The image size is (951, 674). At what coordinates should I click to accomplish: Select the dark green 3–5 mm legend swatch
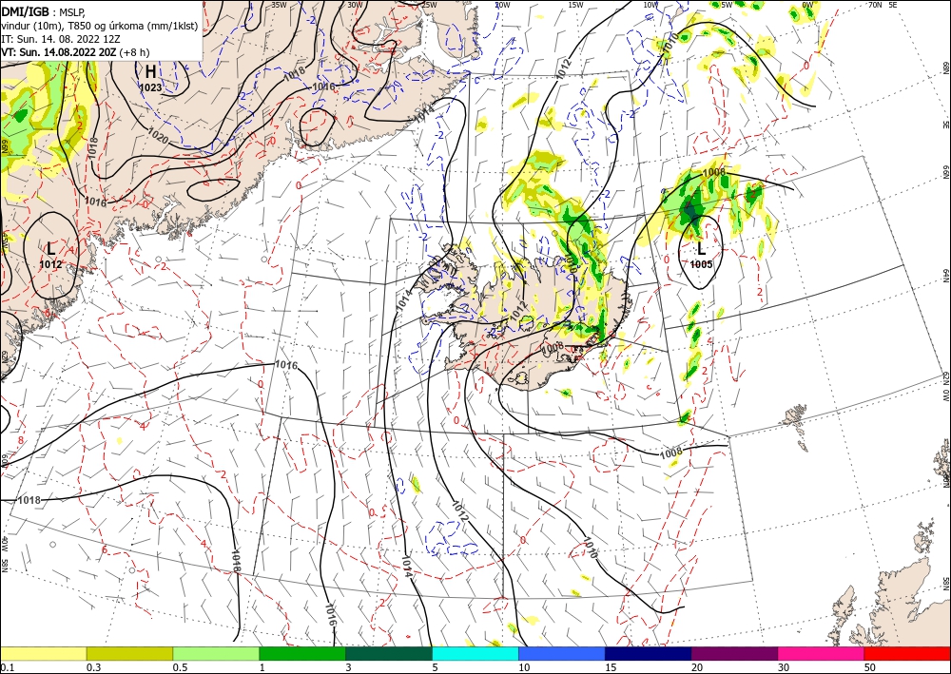point(389,653)
